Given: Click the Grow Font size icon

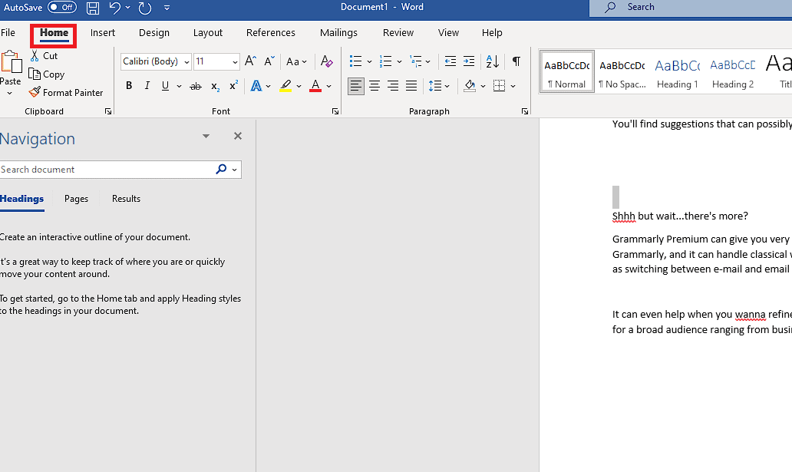Looking at the screenshot, I should tap(250, 61).
